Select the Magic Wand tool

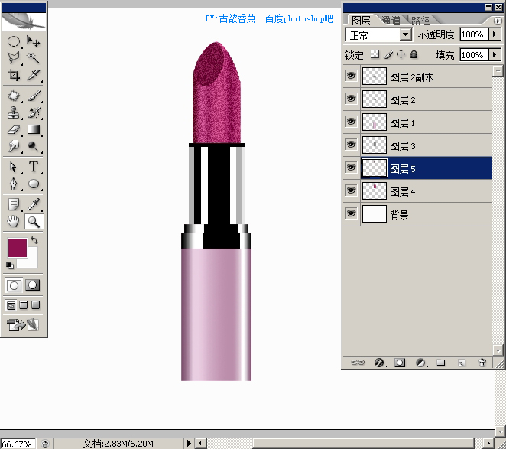(x=33, y=58)
